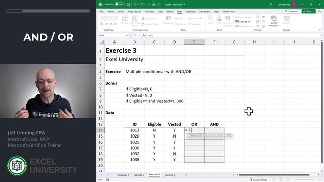Switch to the Home ribbon tab
The height and width of the screenshot is (182, 324).
[x=111, y=11]
